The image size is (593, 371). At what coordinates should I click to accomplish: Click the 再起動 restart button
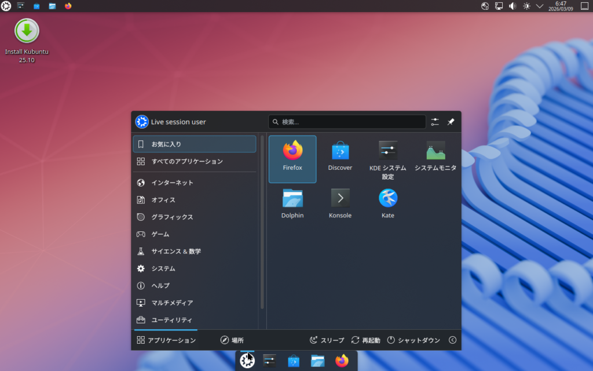click(x=365, y=340)
